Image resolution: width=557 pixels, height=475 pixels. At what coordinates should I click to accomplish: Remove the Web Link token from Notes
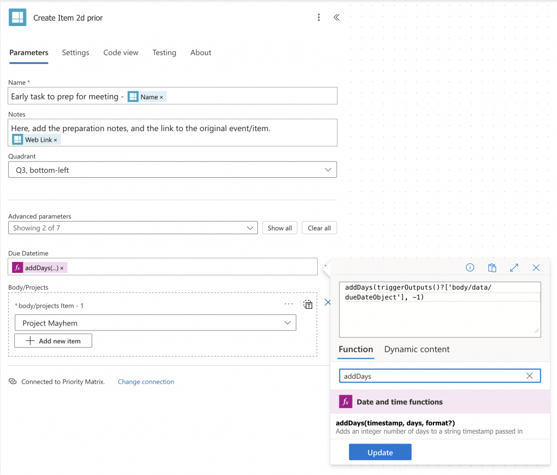click(x=55, y=139)
